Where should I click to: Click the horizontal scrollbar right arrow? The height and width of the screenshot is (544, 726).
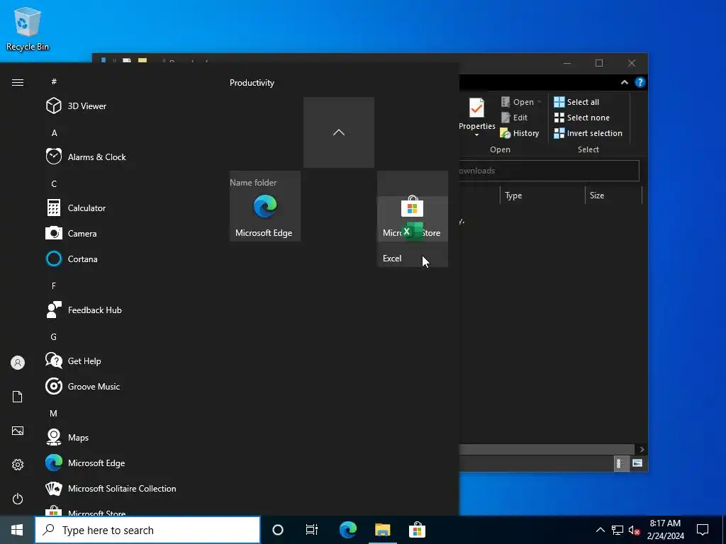642,449
